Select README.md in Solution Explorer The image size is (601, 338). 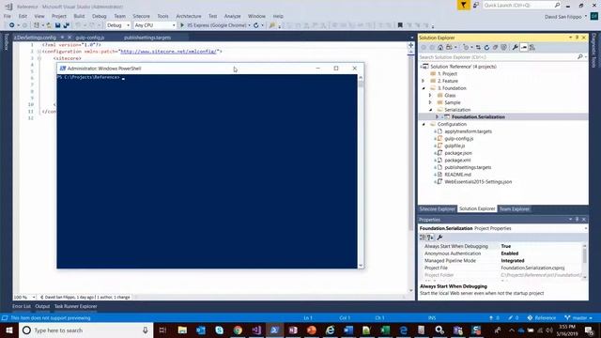click(457, 175)
